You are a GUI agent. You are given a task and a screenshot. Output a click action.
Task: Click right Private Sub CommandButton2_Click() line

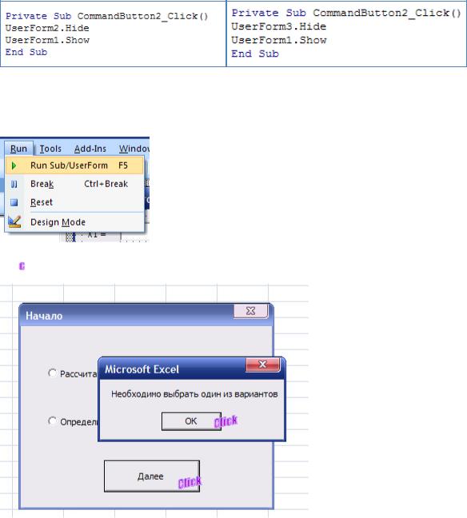pos(346,13)
